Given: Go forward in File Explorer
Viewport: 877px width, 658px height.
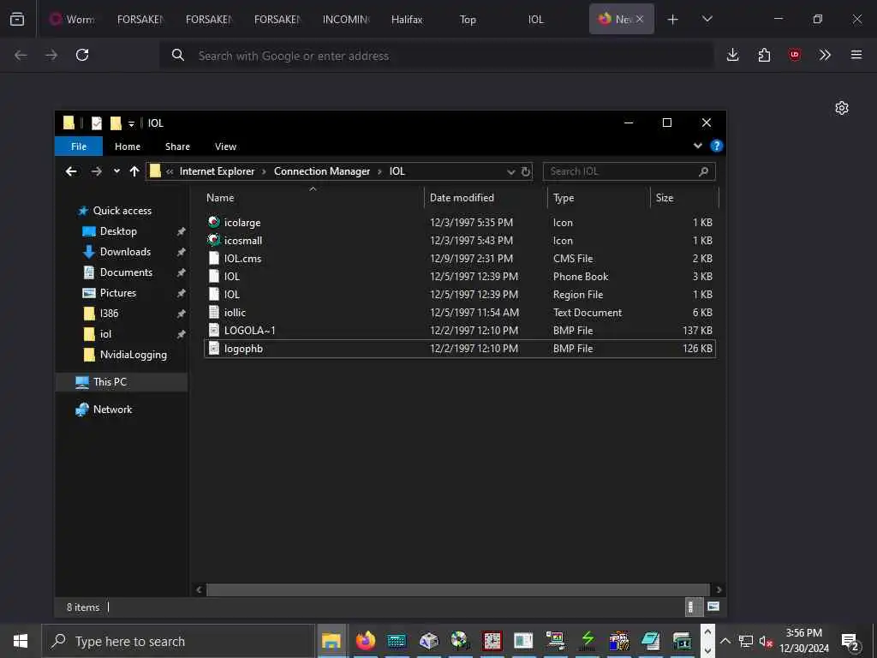Looking at the screenshot, I should point(96,171).
